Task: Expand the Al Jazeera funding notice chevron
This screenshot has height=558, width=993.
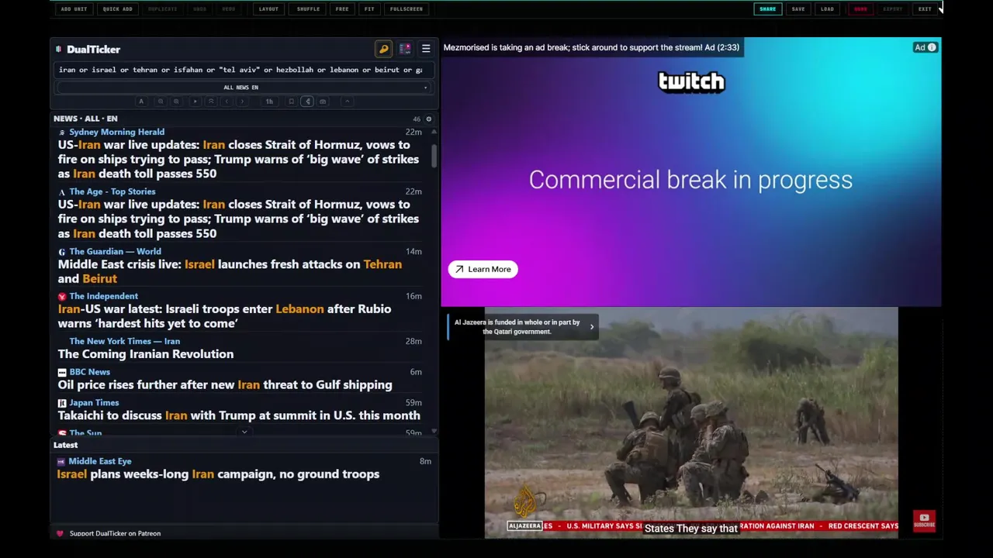Action: (591, 327)
